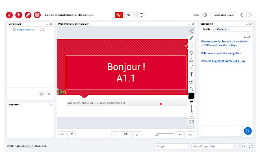Switch to Public chat tab

pyautogui.click(x=206, y=29)
